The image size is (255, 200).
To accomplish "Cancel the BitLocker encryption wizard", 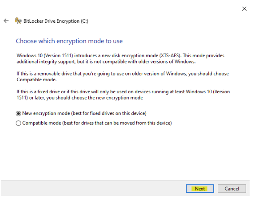I will pos(232,189).
